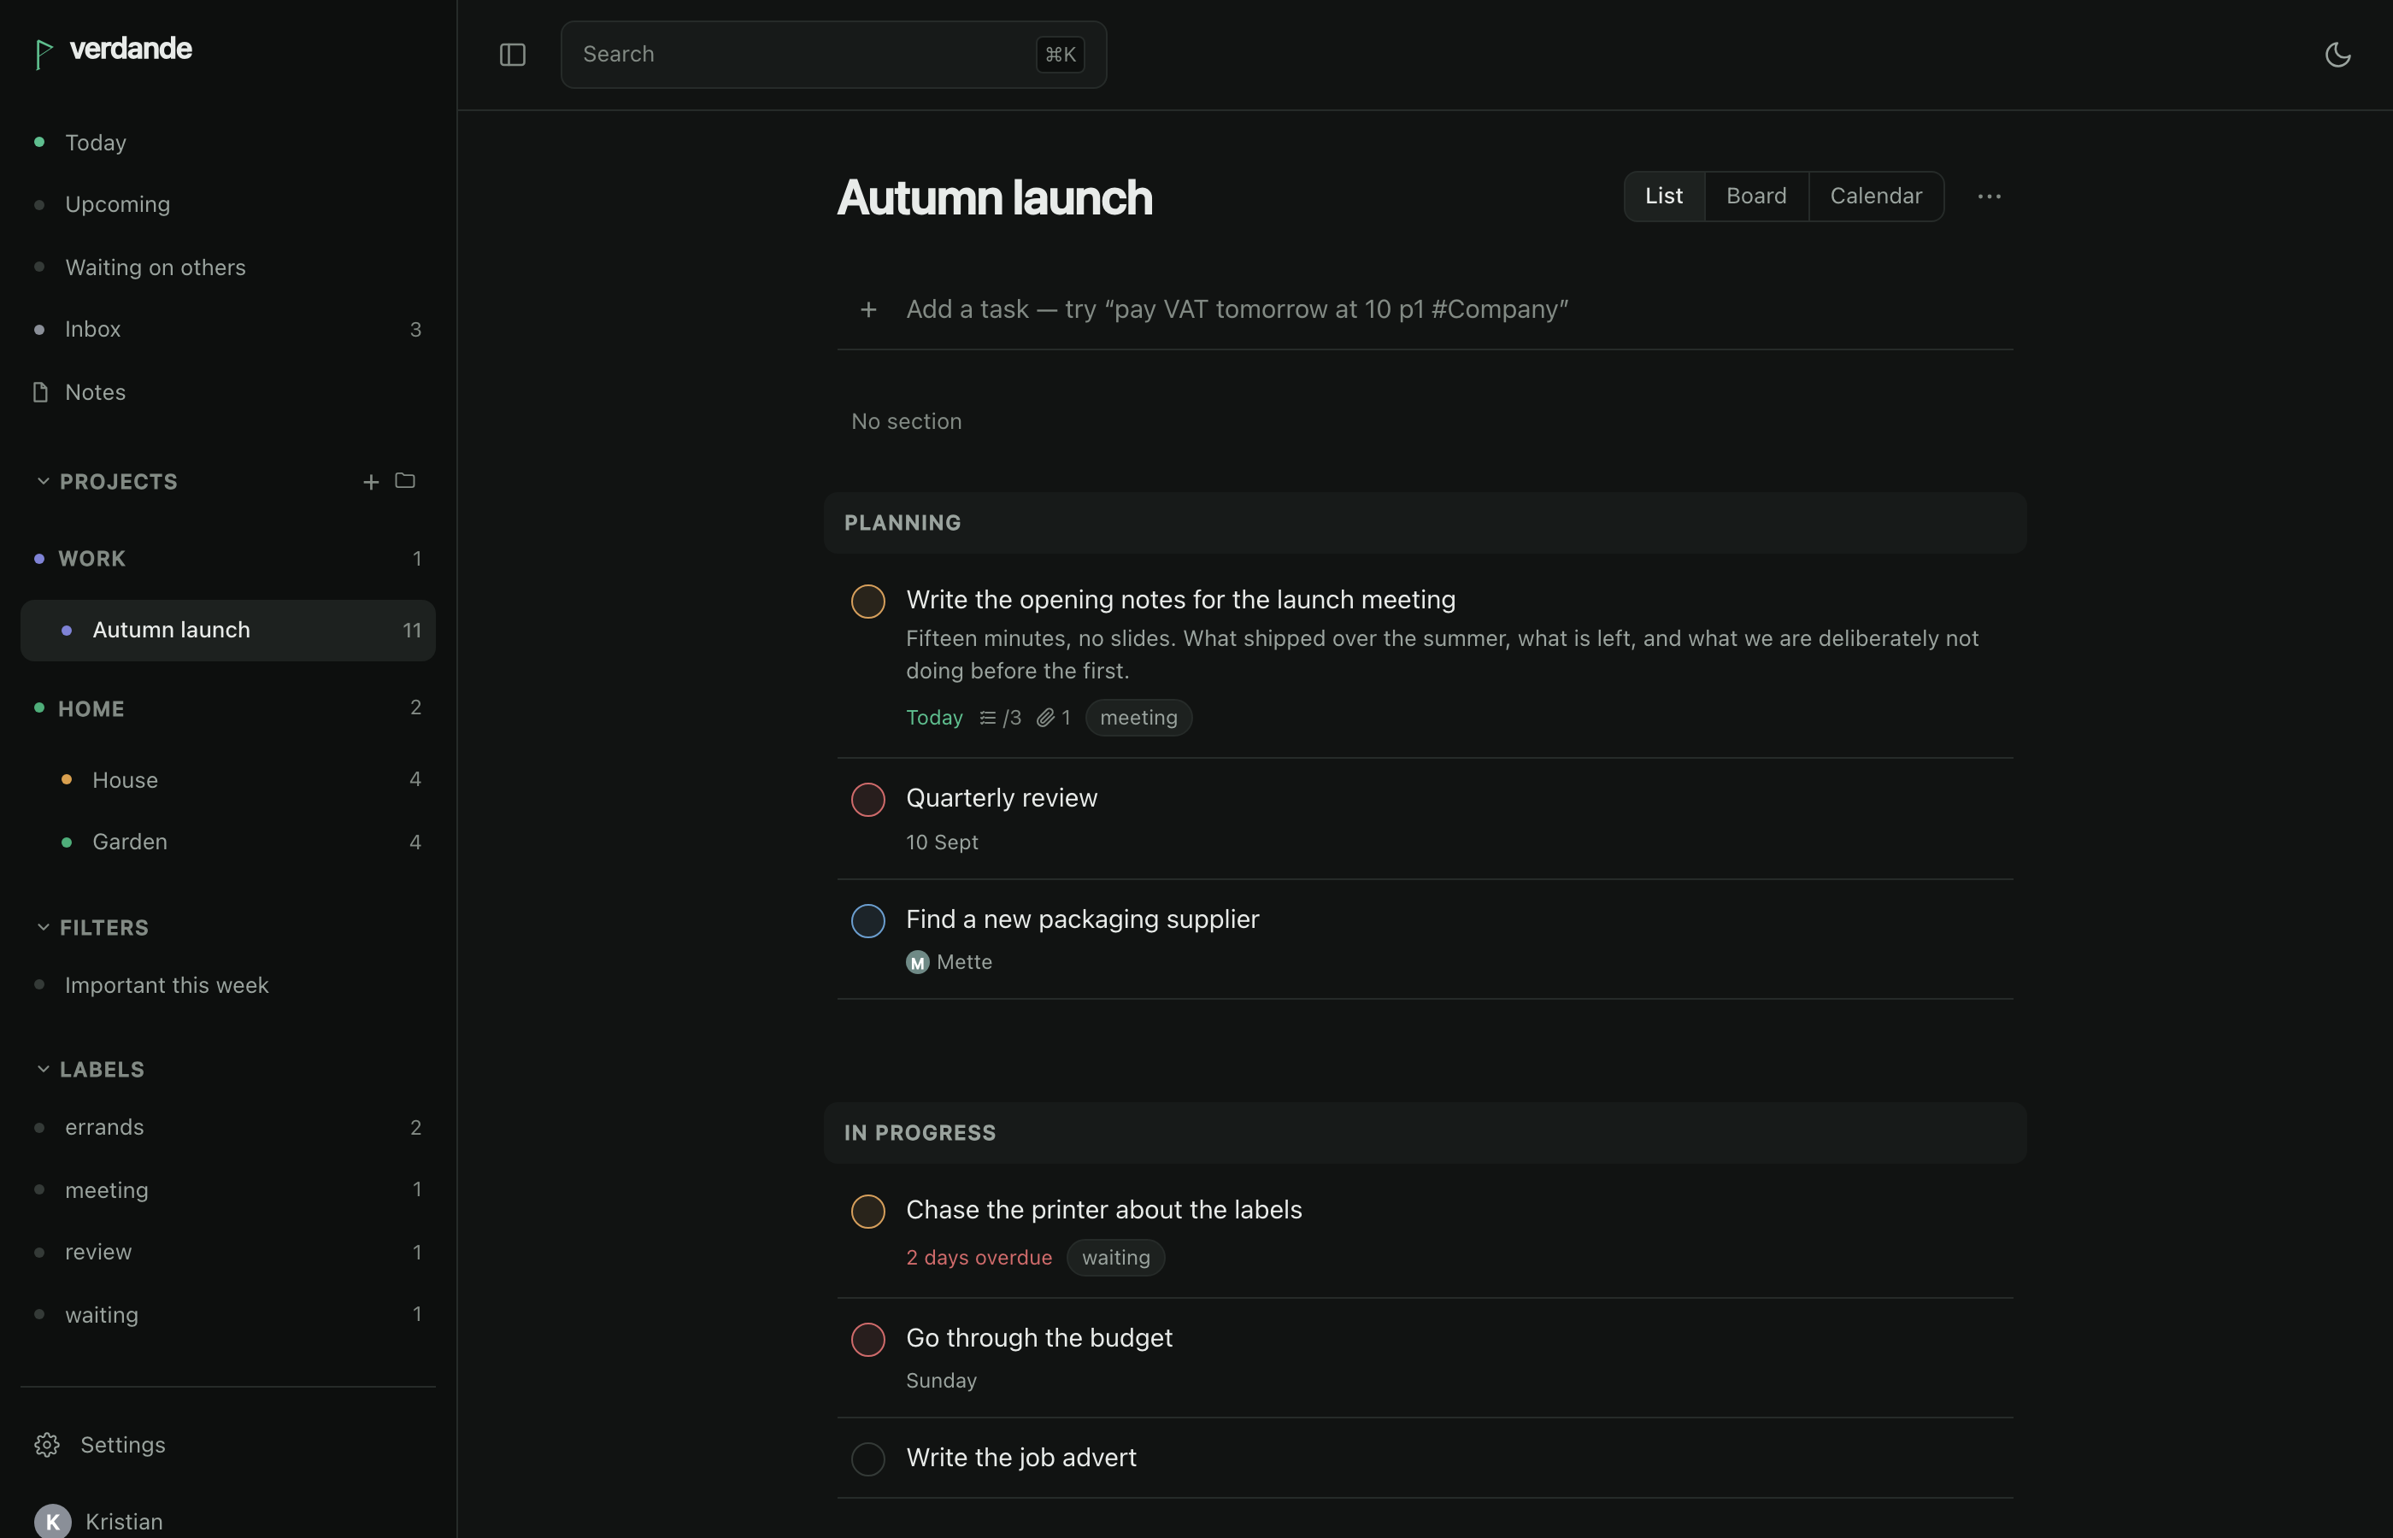Complete the Quarterly review task
This screenshot has width=2393, height=1538.
coord(868,800)
